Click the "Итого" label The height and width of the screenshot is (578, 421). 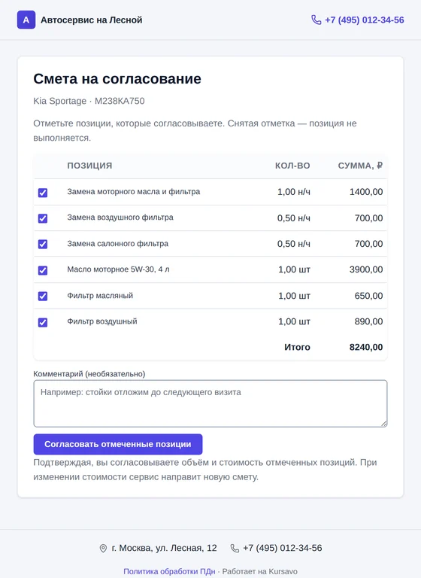297,347
